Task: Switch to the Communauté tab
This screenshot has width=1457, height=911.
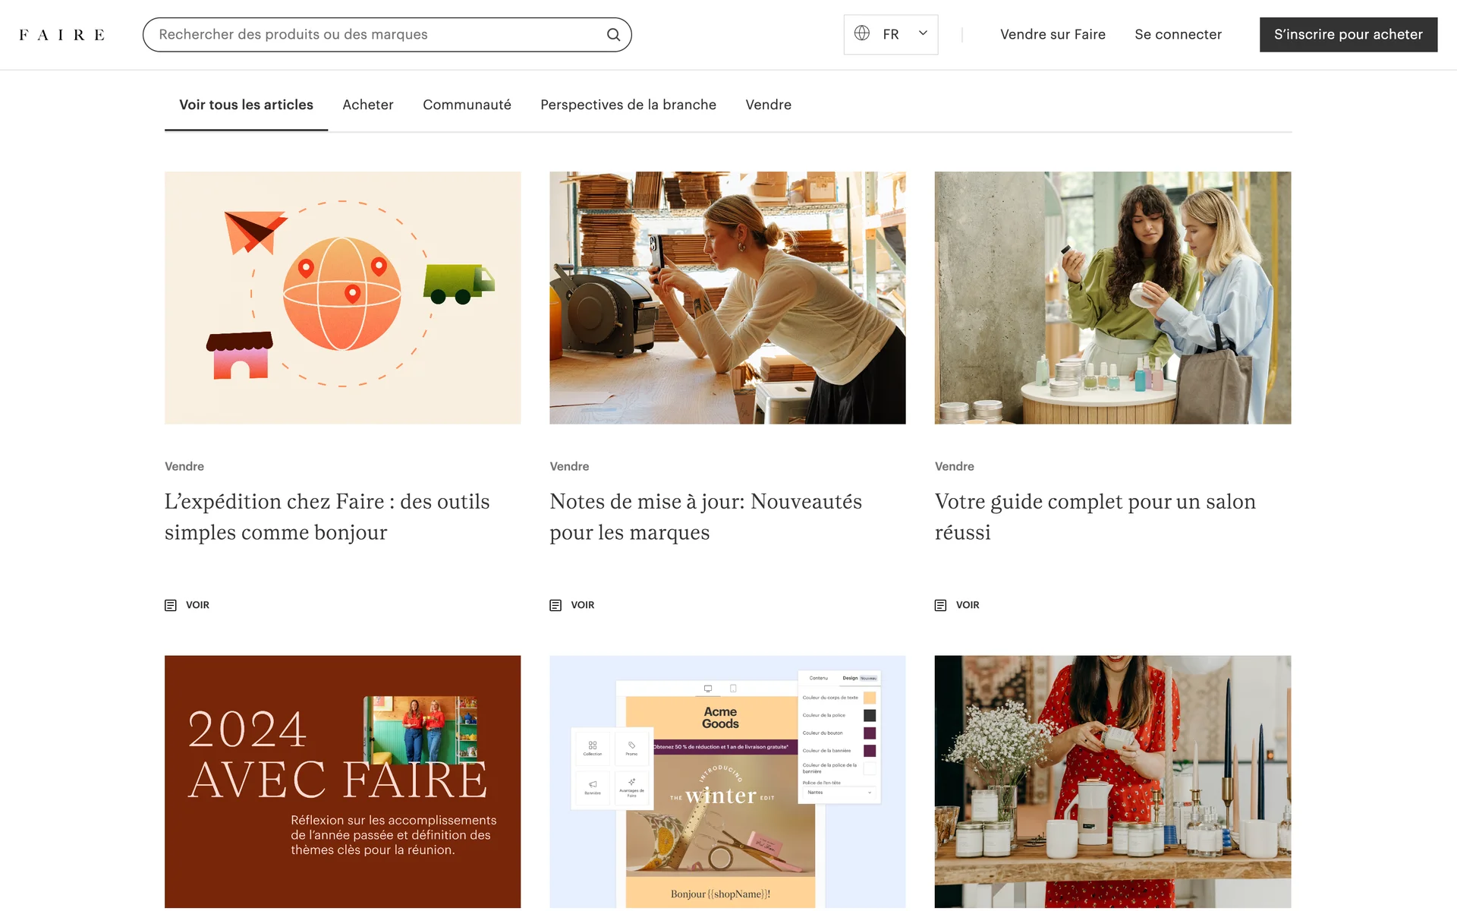Action: [467, 105]
